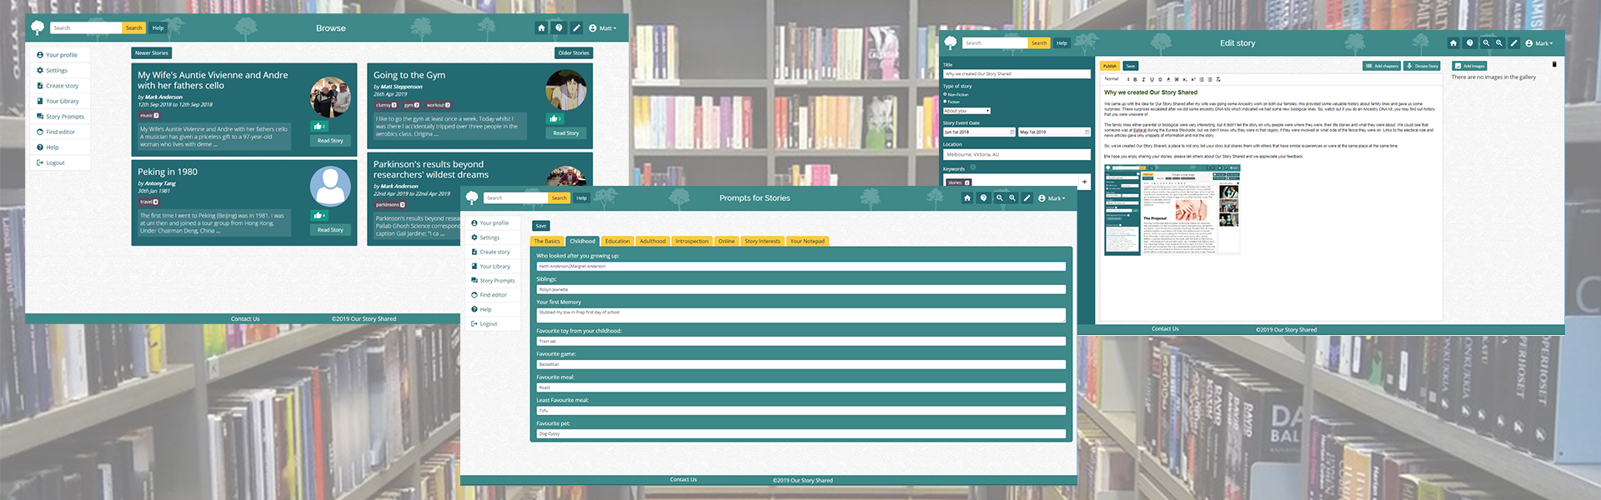This screenshot has width=1601, height=500.
Task: Click the pencil icon in Edit story header
Action: click(x=1513, y=43)
